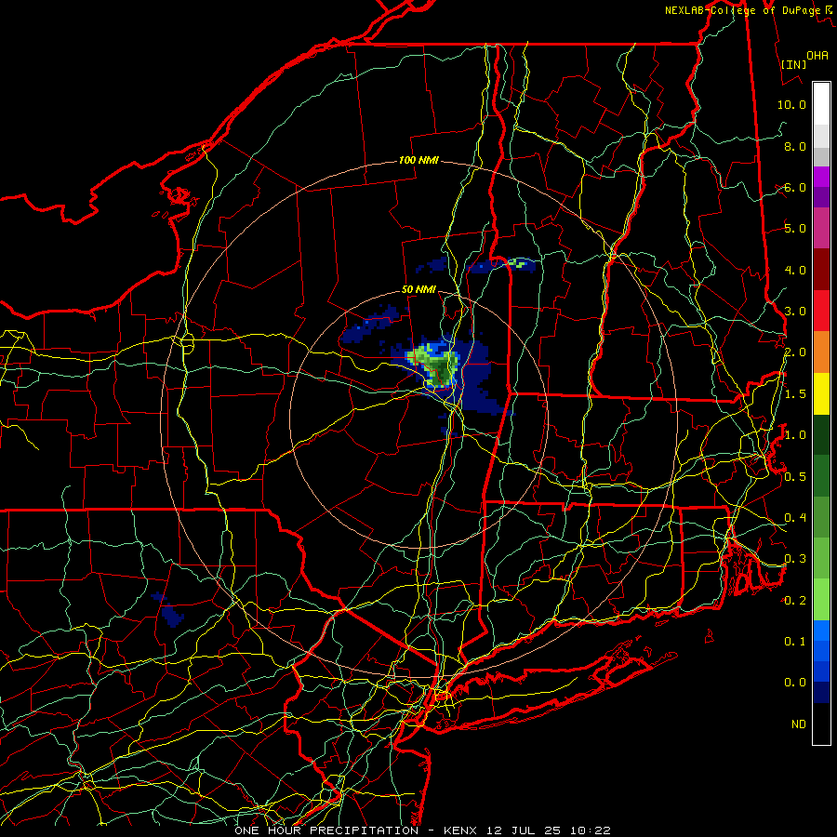Pick the bright red legend swatch

(x=821, y=311)
